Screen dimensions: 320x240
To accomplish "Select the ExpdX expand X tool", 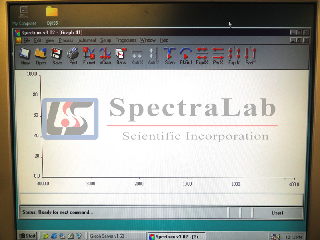I will tap(202, 56).
